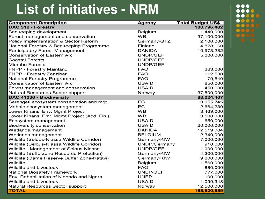Image resolution: width=265 pixels, height=199 pixels.
Task: Click the budget value 1,099,348
Action: [x=212, y=182]
